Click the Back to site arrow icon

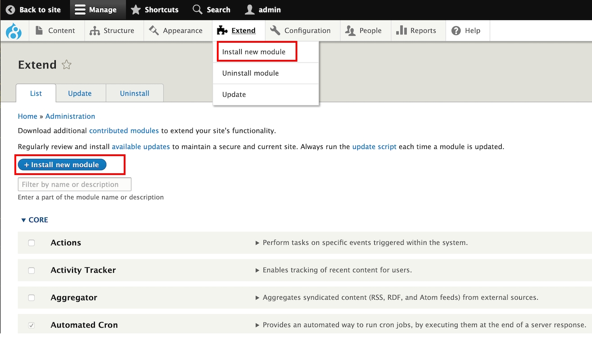point(10,9)
